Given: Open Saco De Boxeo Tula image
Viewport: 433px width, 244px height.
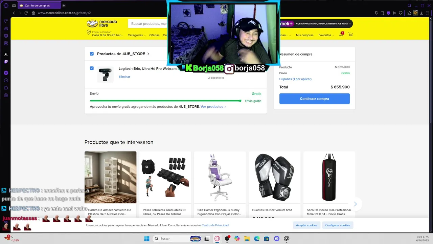Looking at the screenshot, I should tap(329, 177).
